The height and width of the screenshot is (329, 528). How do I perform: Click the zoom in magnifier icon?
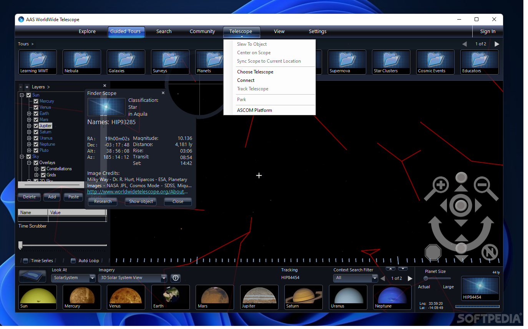coord(440,186)
